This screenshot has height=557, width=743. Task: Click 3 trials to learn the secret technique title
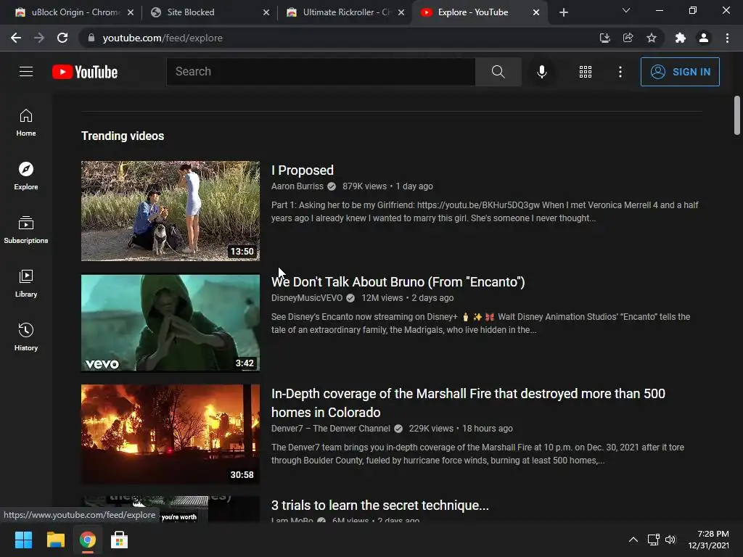pos(380,506)
